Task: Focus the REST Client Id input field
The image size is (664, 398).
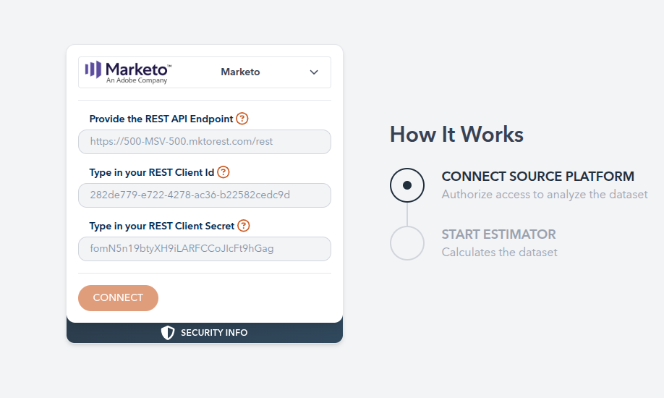Action: point(205,195)
